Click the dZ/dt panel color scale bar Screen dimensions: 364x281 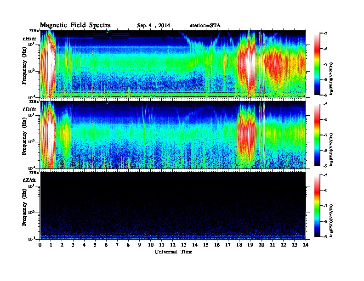coord(317,206)
